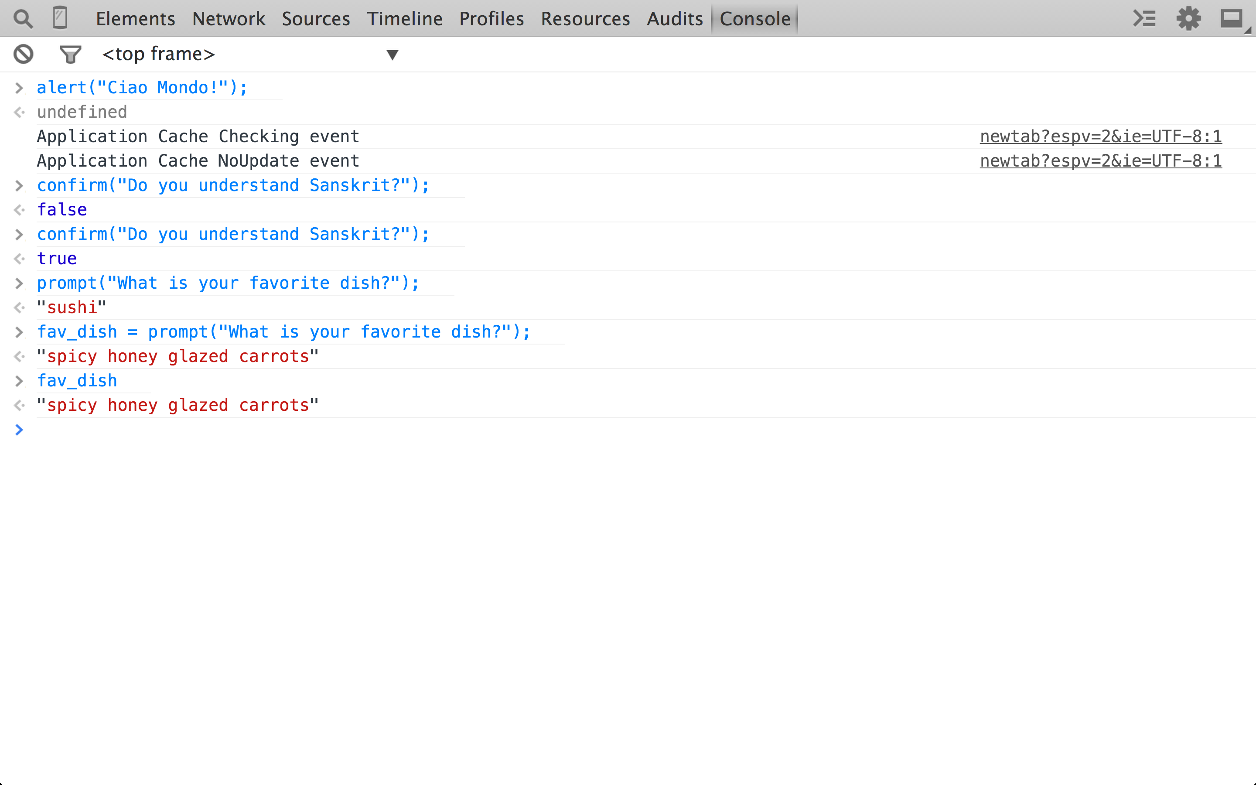
Task: Toggle the console filter funnel icon
Action: [70, 54]
